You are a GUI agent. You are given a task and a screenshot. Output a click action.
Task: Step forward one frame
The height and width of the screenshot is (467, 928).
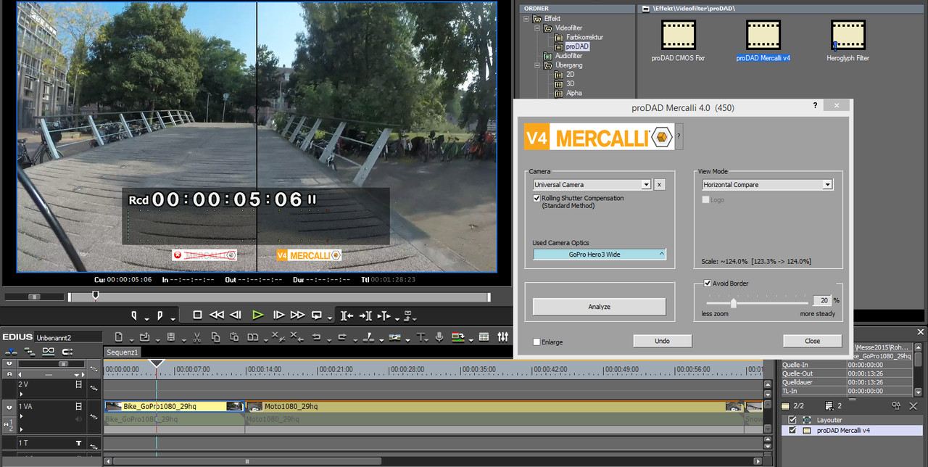pos(278,315)
